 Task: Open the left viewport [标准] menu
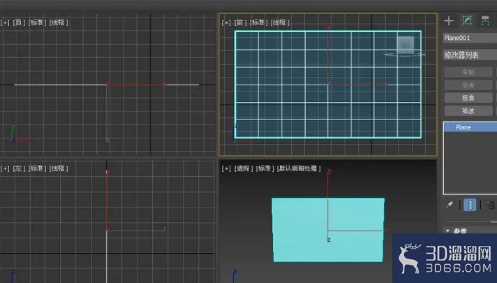click(x=37, y=168)
